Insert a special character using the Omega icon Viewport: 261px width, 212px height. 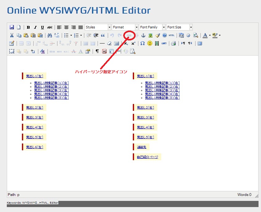coord(142,43)
